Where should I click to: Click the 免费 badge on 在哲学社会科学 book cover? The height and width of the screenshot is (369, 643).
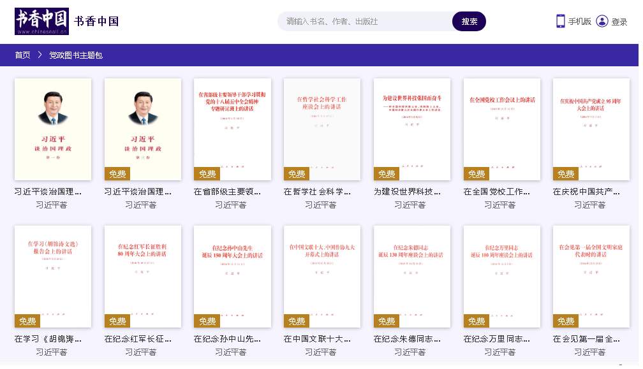[x=297, y=174]
